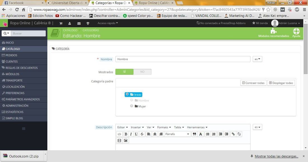Viewport: 308px width, 162px height.
Task: Open Módulos recomendados puzzle icon
Action: pos(274,31)
